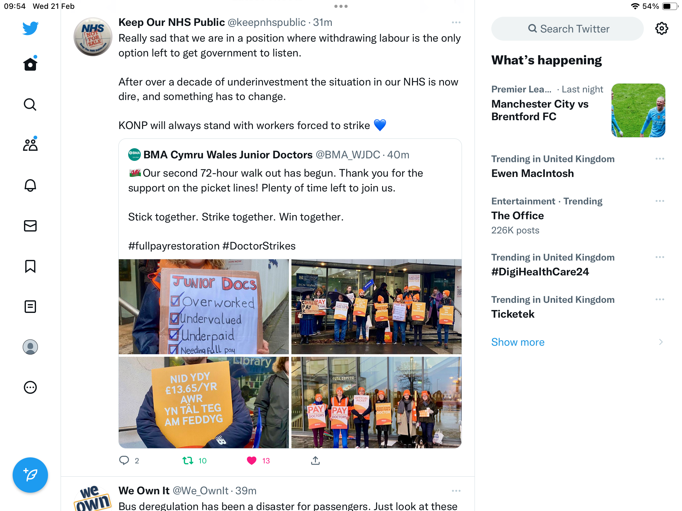This screenshot has height=511, width=682.
Task: Open more options for We Own It tweet
Action: click(x=456, y=491)
